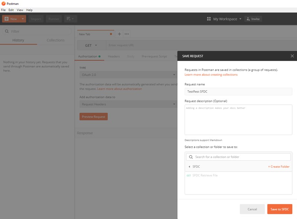Open the Pre-request Script tab
This screenshot has height=219, width=297.
pos(154,56)
